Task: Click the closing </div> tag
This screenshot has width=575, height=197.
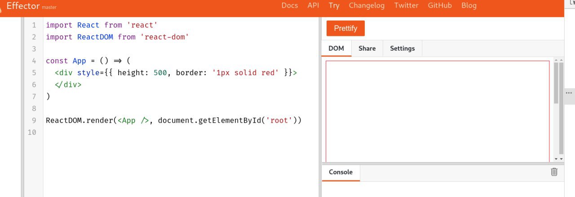Action: [68, 85]
